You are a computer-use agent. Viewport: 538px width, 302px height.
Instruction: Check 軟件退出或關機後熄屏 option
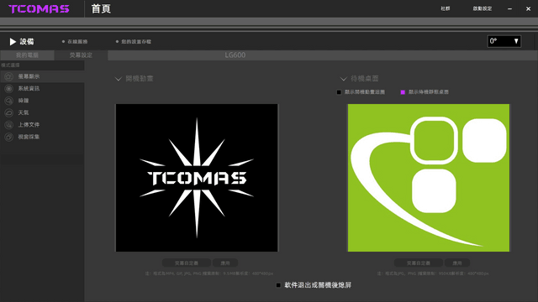(x=278, y=285)
